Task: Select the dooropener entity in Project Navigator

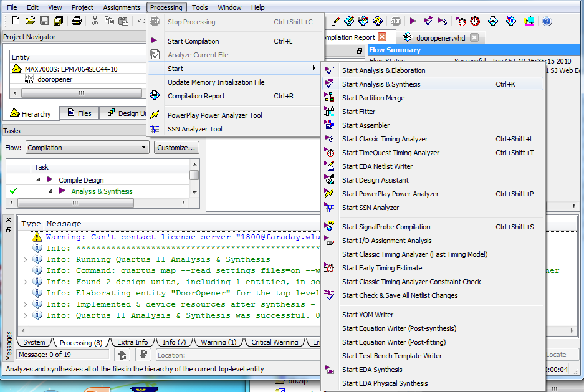Action: 55,79
